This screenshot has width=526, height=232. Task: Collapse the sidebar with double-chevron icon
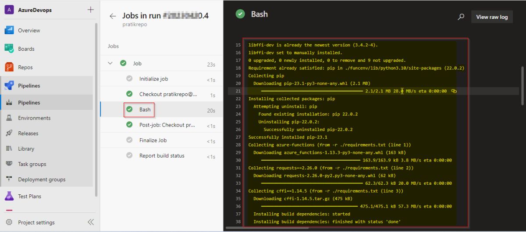tap(90, 222)
